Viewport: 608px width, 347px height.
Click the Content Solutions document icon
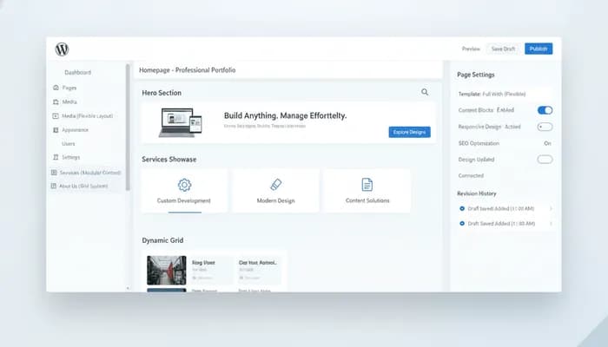click(x=367, y=185)
